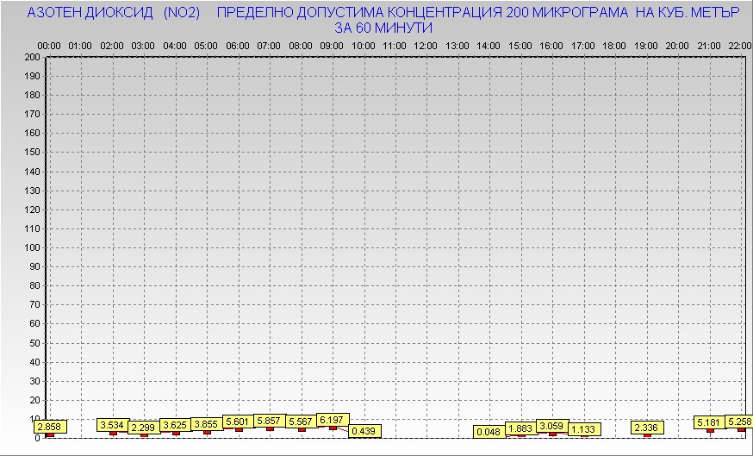Click the 5.181 data label

click(710, 422)
